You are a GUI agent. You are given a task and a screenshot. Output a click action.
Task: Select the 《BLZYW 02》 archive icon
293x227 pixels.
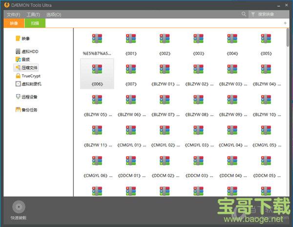click(198, 69)
